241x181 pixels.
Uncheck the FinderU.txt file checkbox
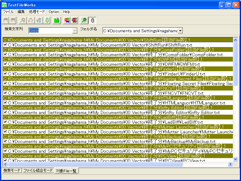pos(5,74)
